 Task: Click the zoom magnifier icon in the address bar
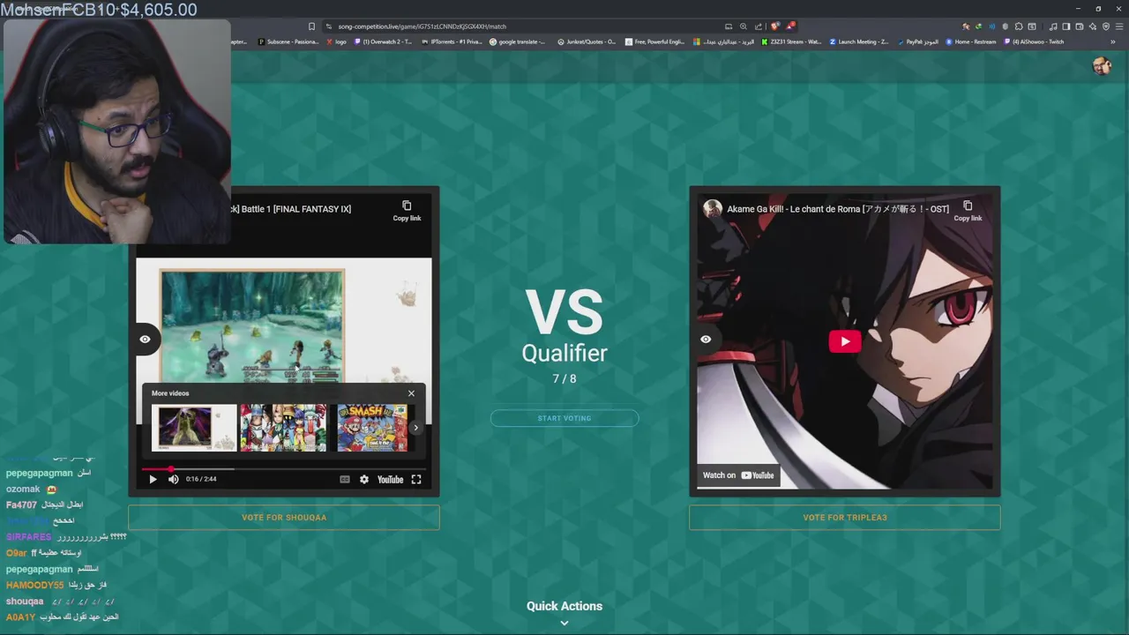(744, 26)
